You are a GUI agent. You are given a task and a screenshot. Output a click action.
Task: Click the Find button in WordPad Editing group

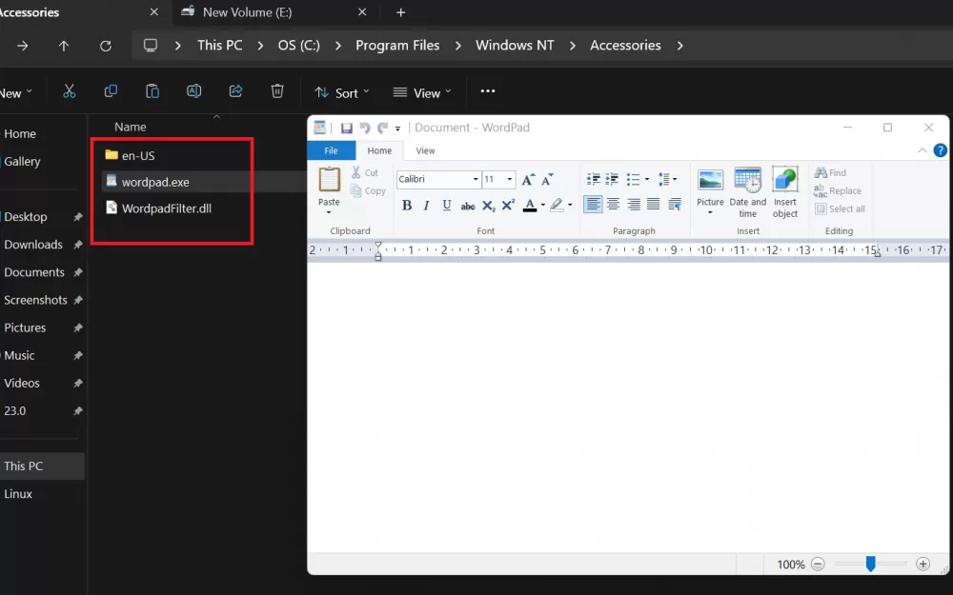click(x=830, y=173)
